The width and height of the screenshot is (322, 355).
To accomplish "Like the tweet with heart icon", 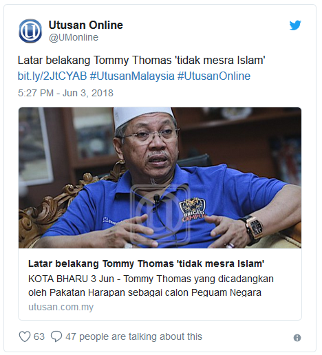I will [x=25, y=336].
